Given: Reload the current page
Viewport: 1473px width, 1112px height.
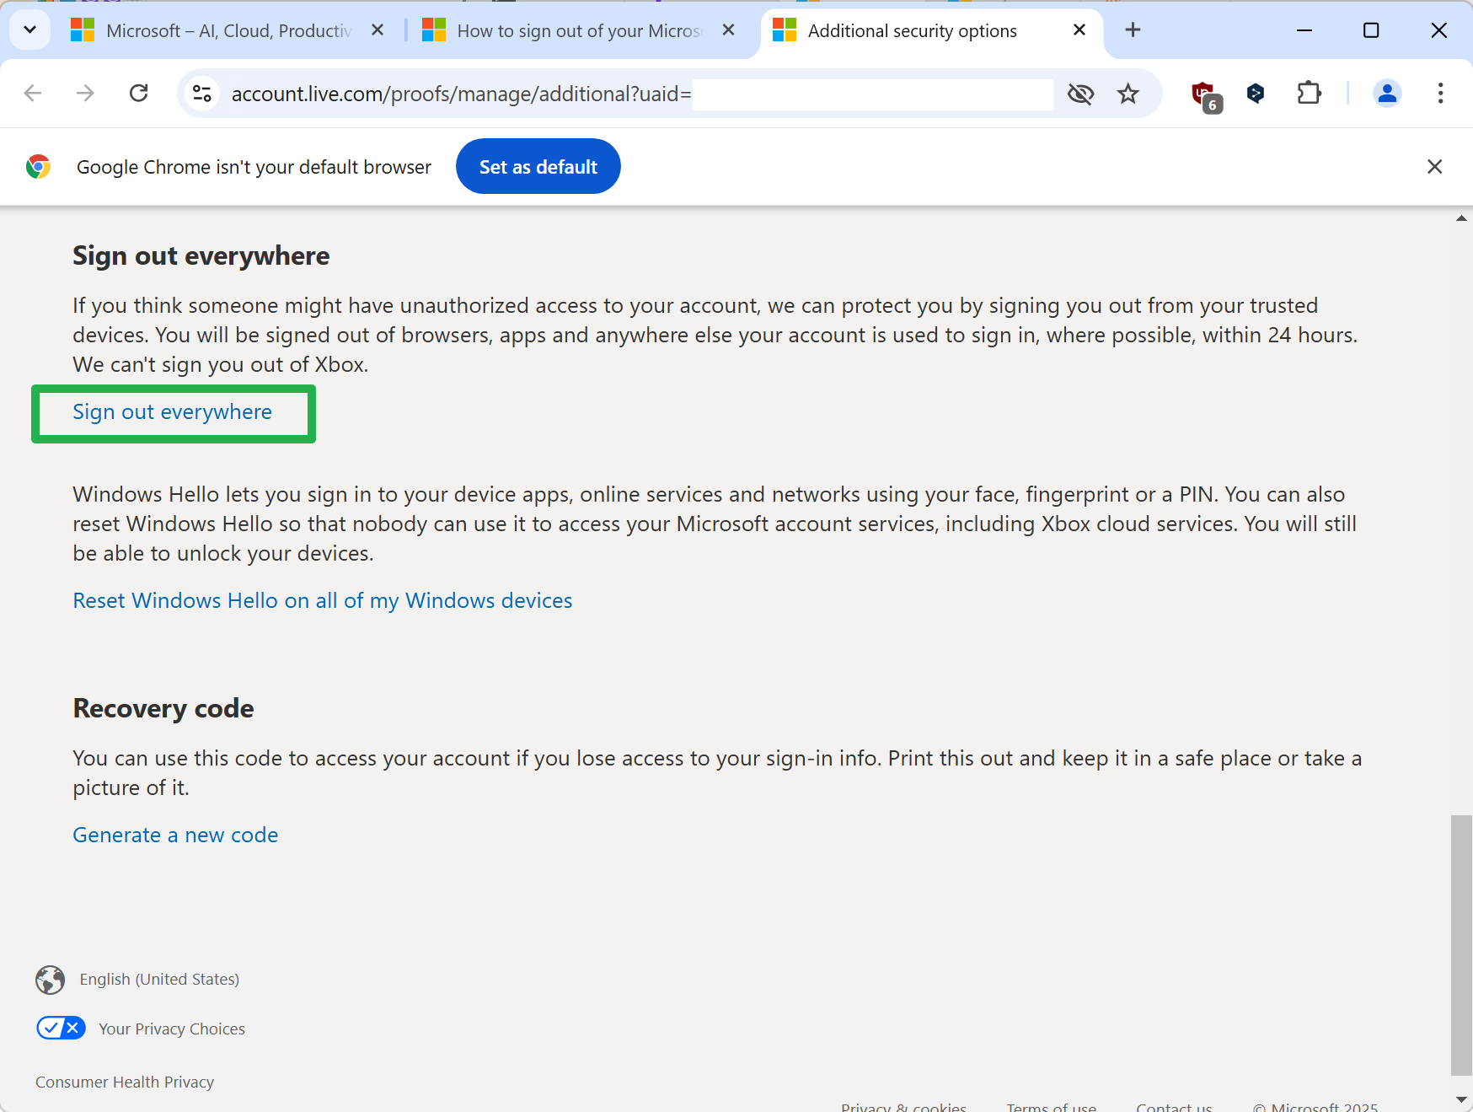Looking at the screenshot, I should pos(138,93).
